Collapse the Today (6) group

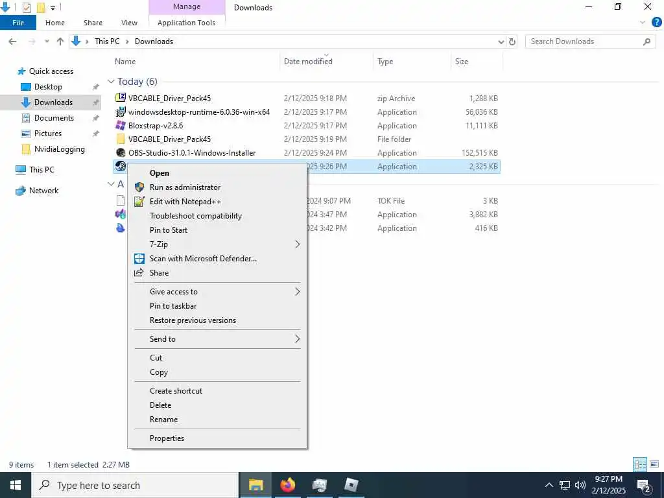pos(111,81)
